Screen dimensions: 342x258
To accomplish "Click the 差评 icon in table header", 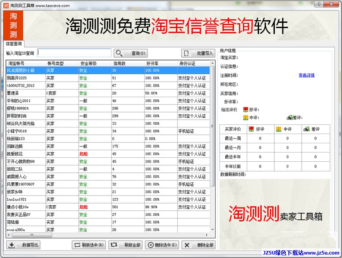I will 306,129.
